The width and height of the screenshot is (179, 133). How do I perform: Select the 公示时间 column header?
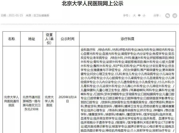(67, 39)
